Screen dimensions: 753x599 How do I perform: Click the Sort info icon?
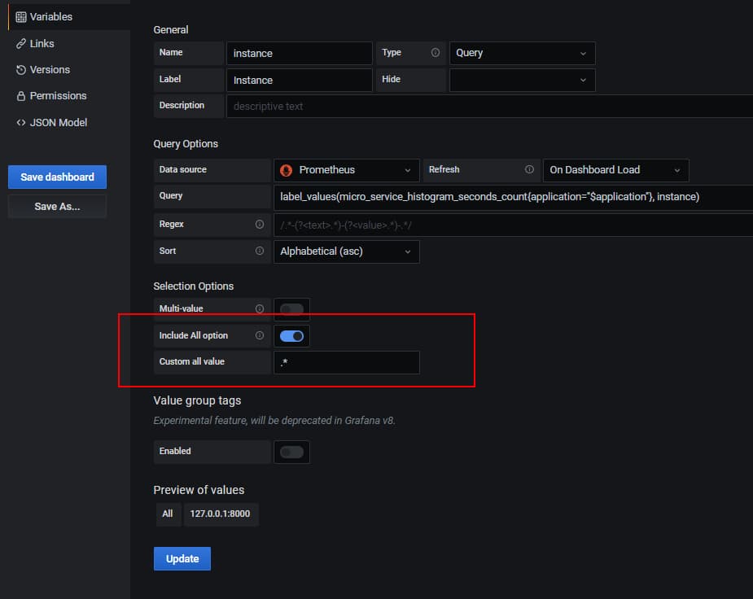point(260,251)
